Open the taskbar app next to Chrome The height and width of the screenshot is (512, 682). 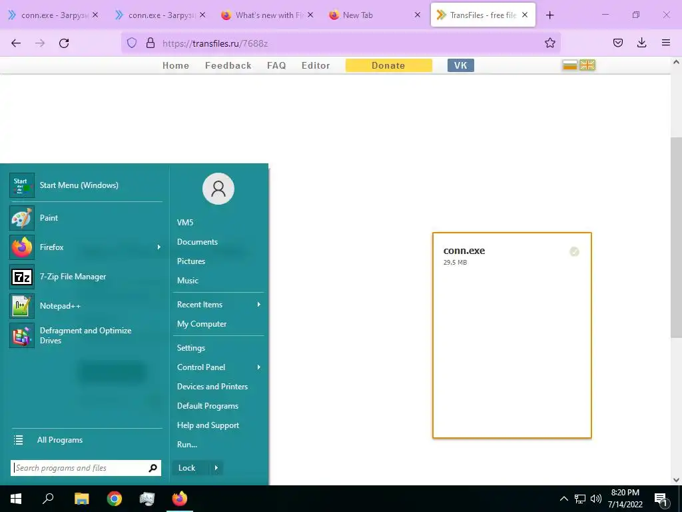coord(147,499)
